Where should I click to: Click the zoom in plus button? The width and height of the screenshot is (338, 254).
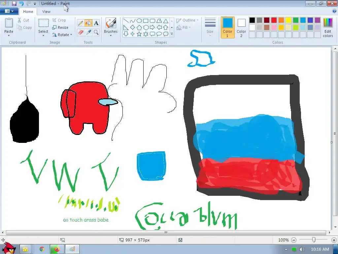[x=334, y=240]
